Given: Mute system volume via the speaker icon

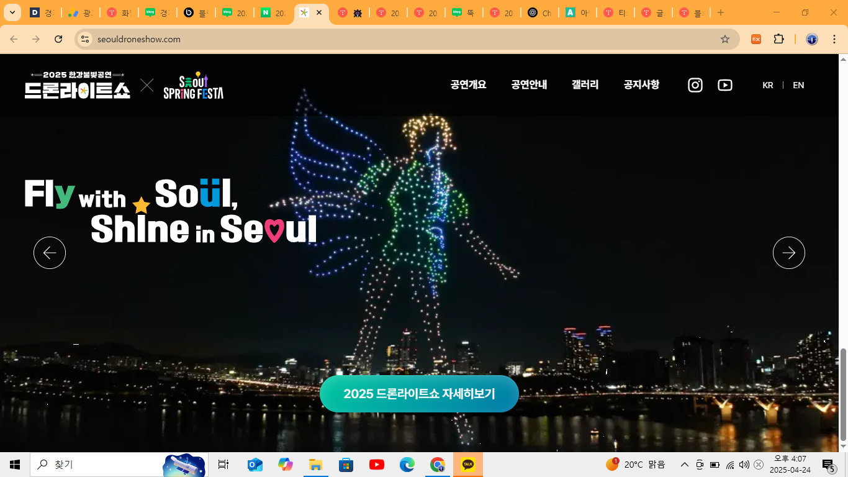Looking at the screenshot, I should (744, 463).
